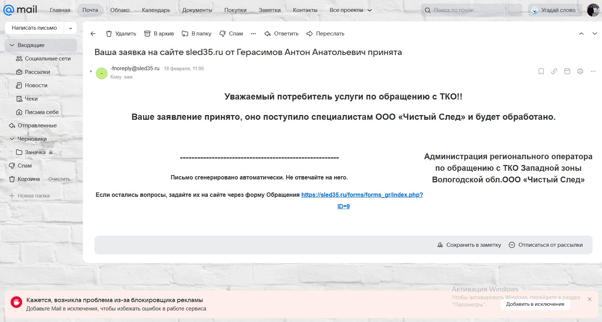Screen dimensions: 602x322
Task: Open the Все проекты dropdown
Action: [x=350, y=10]
